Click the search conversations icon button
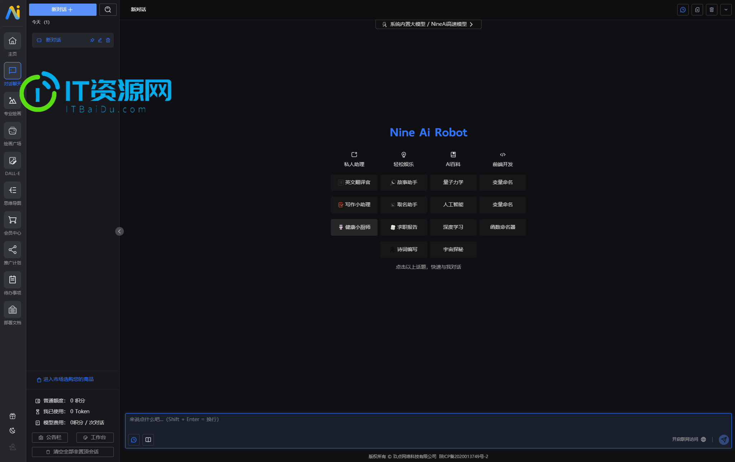Image resolution: width=735 pixels, height=462 pixels. [x=108, y=10]
